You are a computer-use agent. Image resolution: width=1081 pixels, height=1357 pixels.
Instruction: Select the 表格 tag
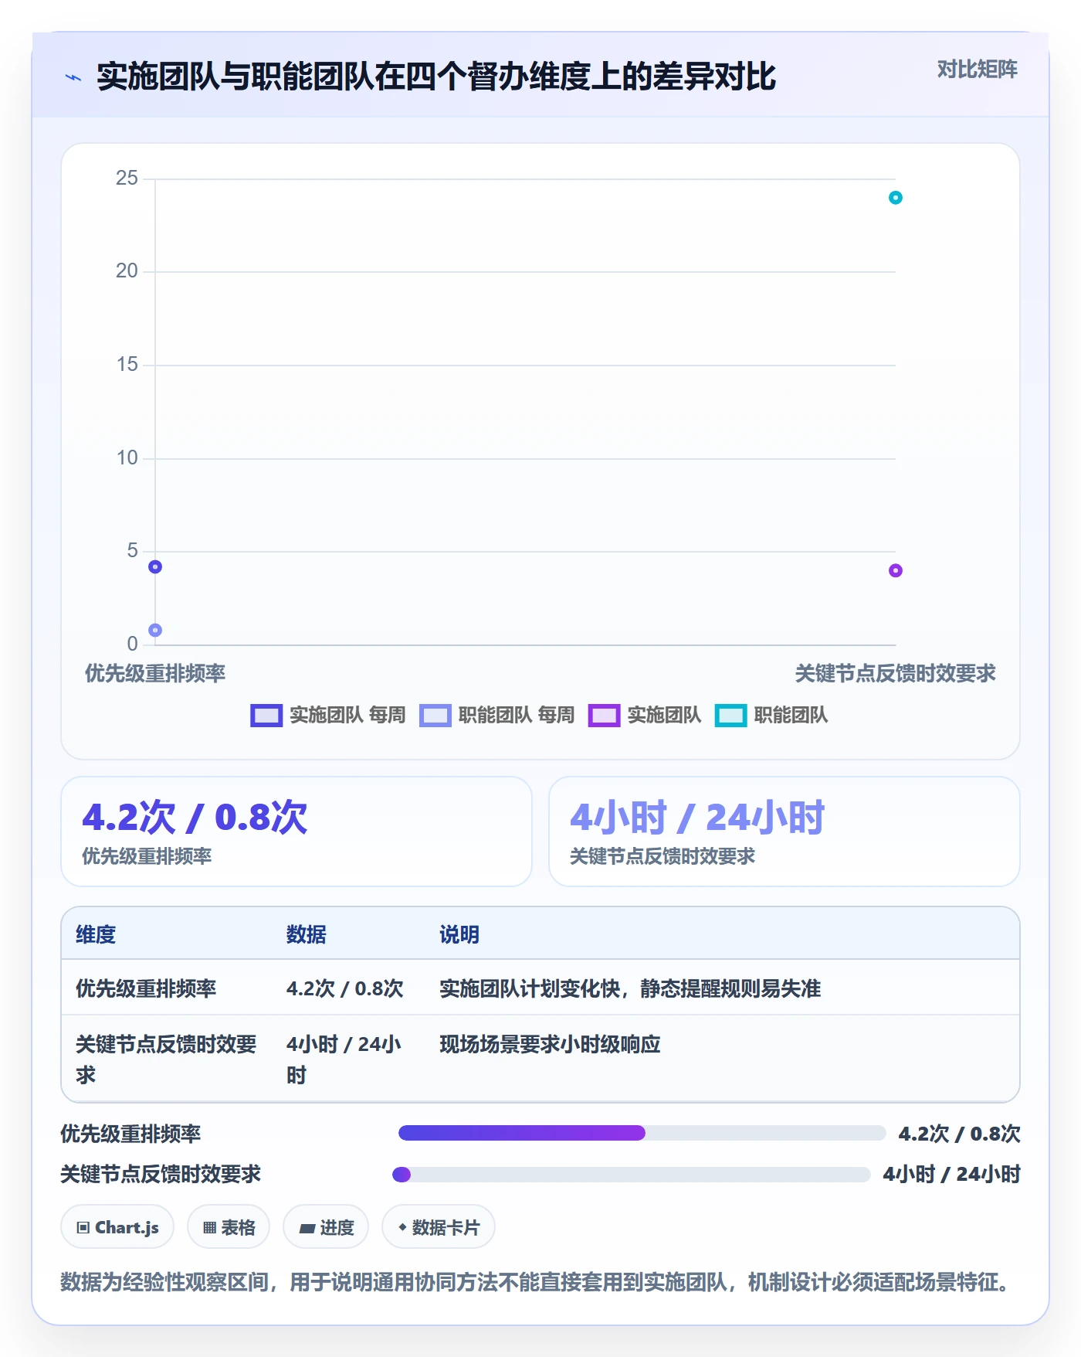(x=229, y=1227)
